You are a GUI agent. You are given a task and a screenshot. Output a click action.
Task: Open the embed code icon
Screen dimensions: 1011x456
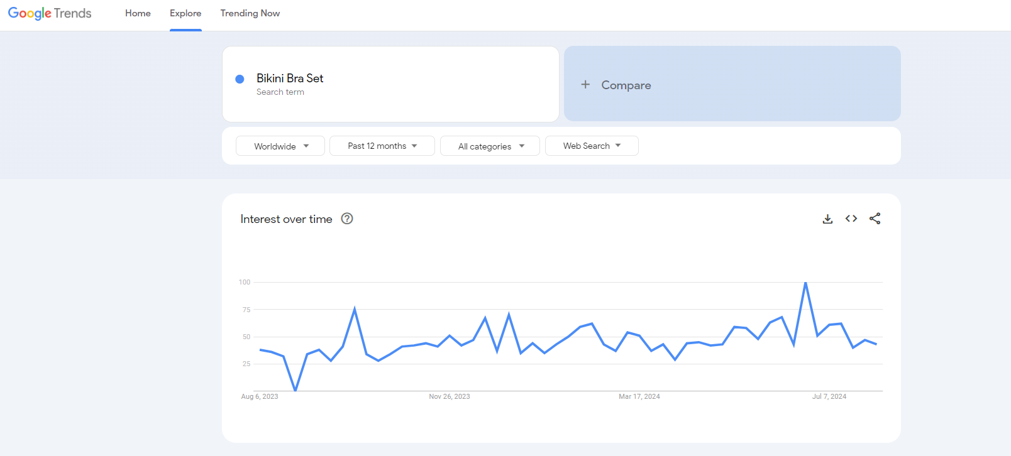tap(851, 219)
